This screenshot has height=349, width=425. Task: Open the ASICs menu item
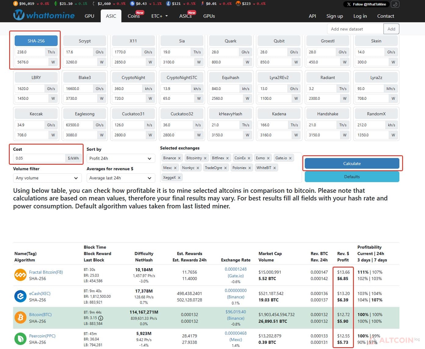pos(185,16)
